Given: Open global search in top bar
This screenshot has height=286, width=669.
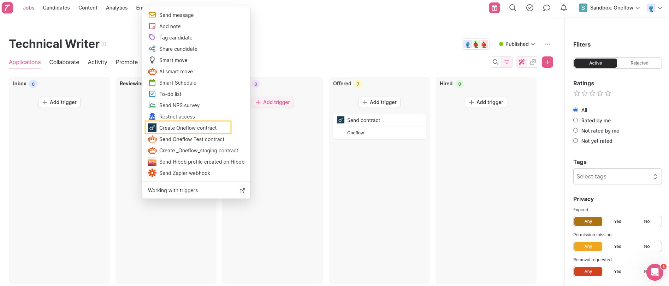Looking at the screenshot, I should [513, 8].
